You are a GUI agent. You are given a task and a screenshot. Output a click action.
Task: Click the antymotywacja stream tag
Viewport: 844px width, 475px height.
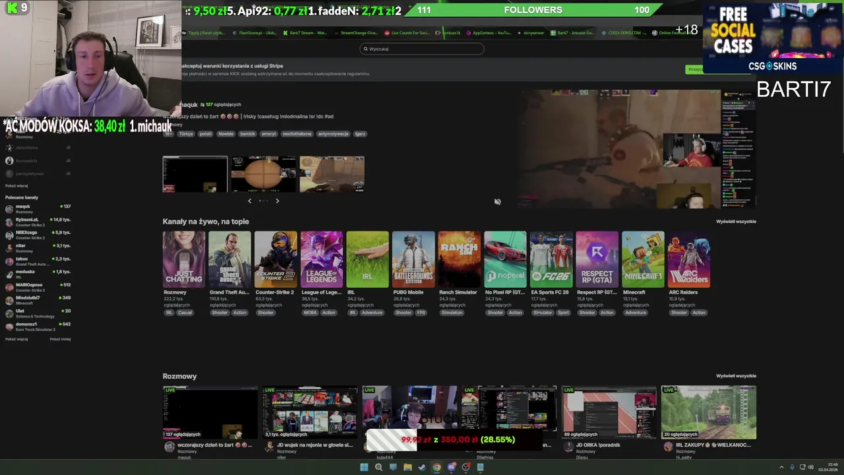333,134
